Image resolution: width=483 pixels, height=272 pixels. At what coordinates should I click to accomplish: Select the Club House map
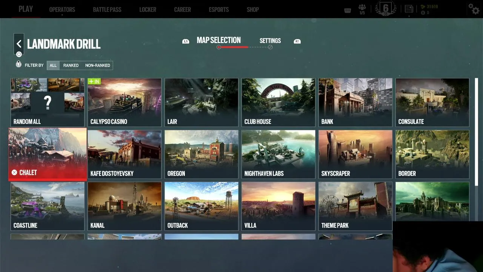[278, 102]
